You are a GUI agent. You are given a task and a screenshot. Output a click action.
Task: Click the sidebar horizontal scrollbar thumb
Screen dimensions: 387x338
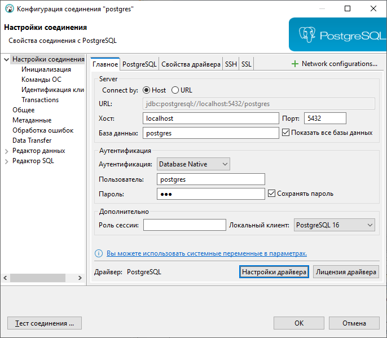coord(37,278)
